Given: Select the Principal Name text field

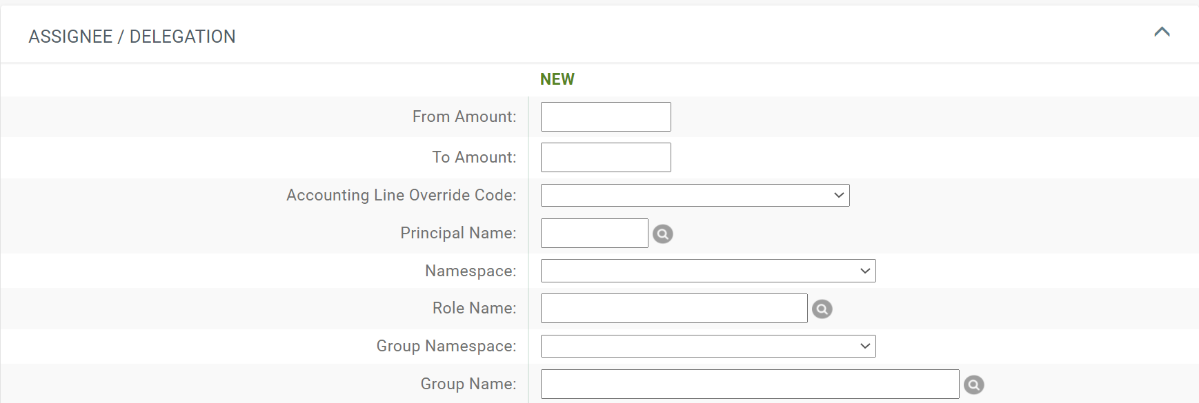Looking at the screenshot, I should [594, 234].
